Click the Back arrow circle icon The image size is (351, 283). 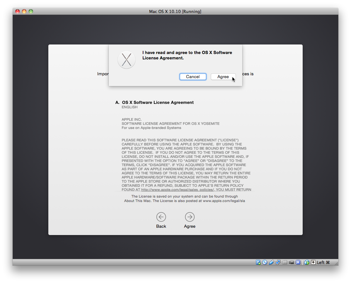[161, 217]
